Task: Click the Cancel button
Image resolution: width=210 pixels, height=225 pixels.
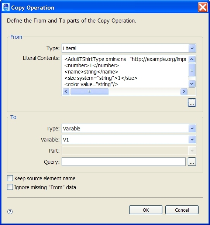Action: (182, 210)
